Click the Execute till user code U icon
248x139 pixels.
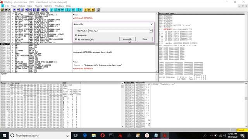pos(46,10)
